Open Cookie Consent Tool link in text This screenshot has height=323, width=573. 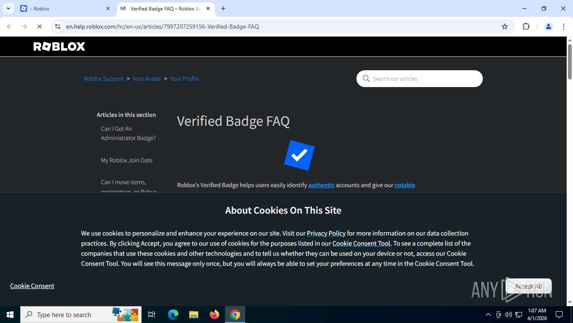(361, 244)
